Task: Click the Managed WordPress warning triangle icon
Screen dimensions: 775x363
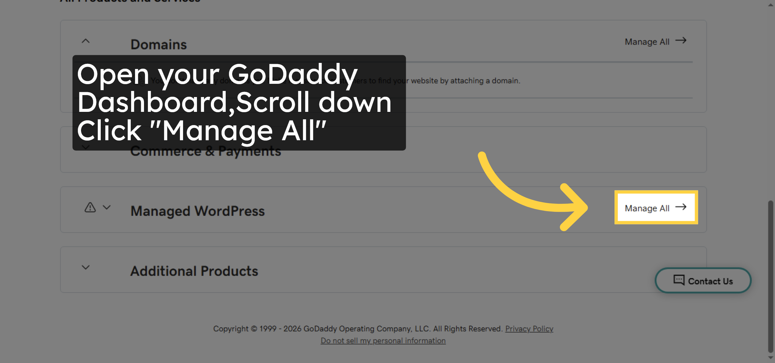Action: tap(90, 207)
